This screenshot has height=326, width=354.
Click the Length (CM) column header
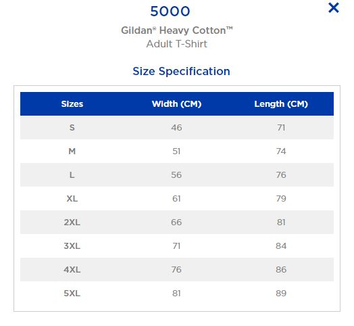pos(281,104)
